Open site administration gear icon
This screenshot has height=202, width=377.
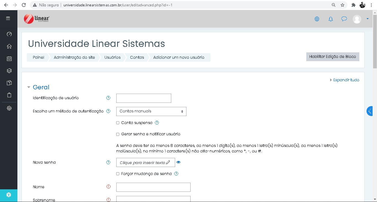tap(9, 108)
